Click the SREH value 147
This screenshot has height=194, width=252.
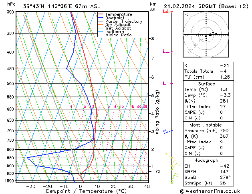click(224, 172)
